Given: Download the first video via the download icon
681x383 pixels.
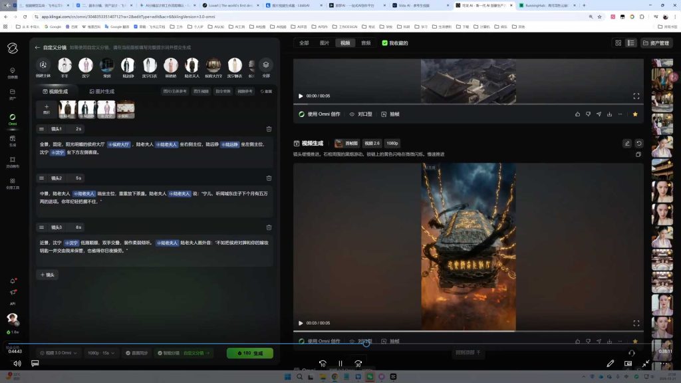Looking at the screenshot, I should [609, 114].
